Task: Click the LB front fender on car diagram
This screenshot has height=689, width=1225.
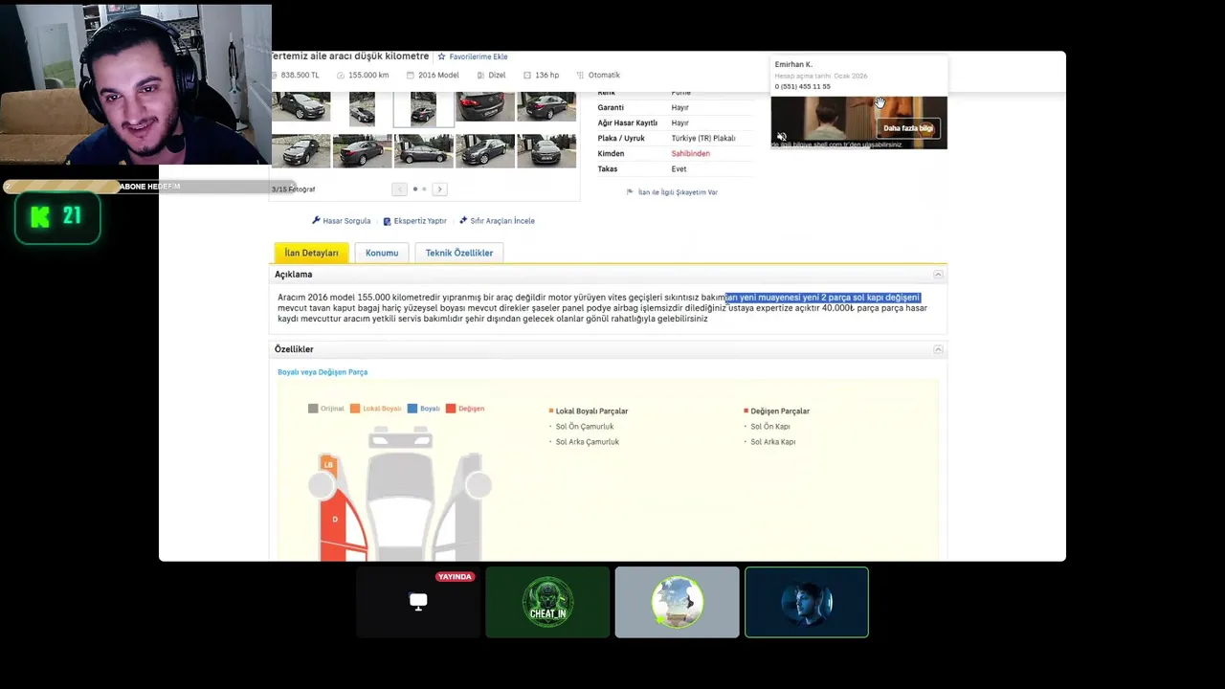Action: [x=328, y=465]
